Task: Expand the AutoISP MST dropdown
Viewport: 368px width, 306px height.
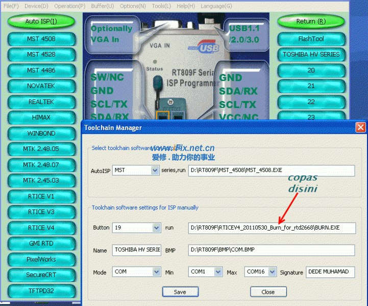Action: 155,170
